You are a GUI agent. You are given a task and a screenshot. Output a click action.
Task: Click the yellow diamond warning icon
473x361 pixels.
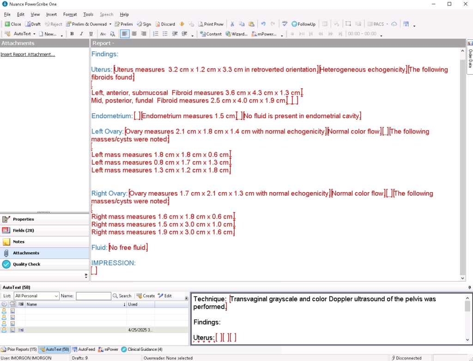(x=182, y=24)
